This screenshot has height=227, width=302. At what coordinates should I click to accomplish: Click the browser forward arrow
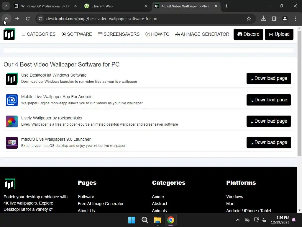point(17,19)
